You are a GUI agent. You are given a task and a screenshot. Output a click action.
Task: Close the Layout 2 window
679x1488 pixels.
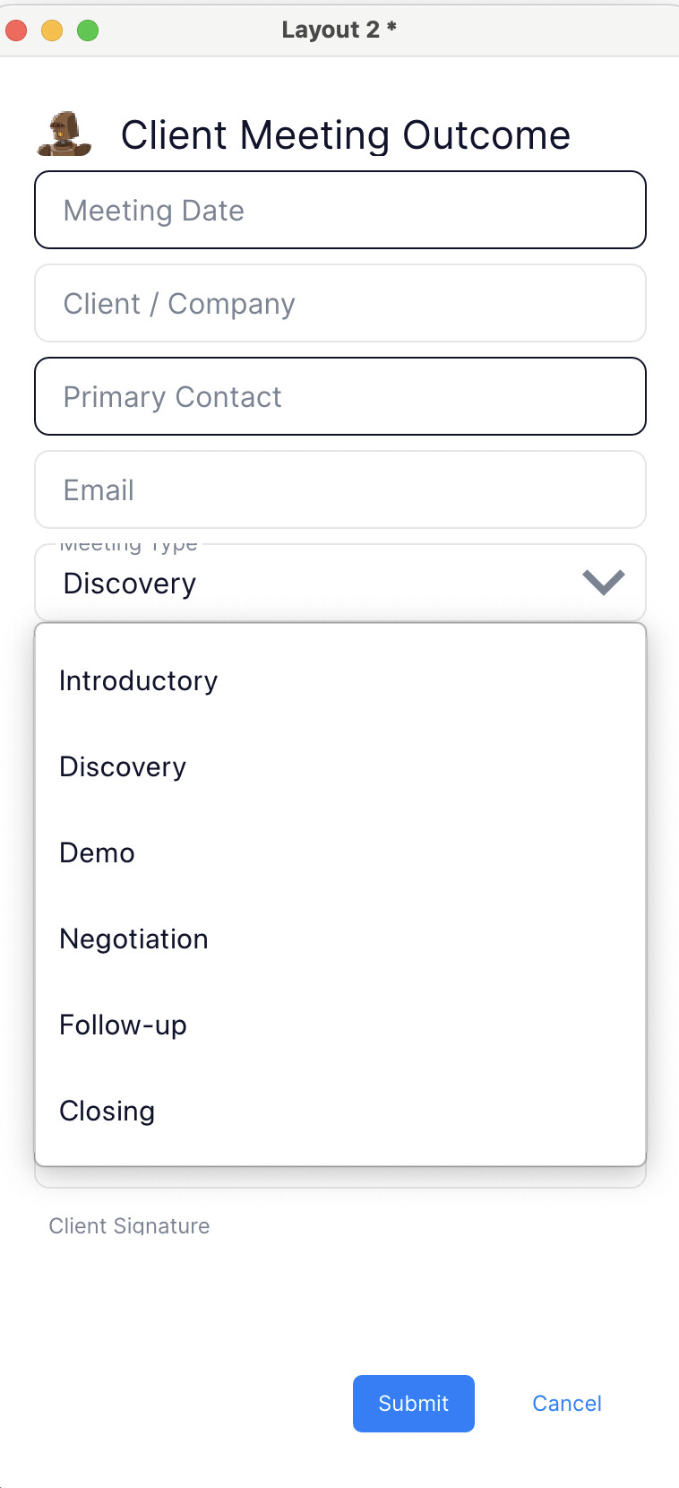pos(16,30)
